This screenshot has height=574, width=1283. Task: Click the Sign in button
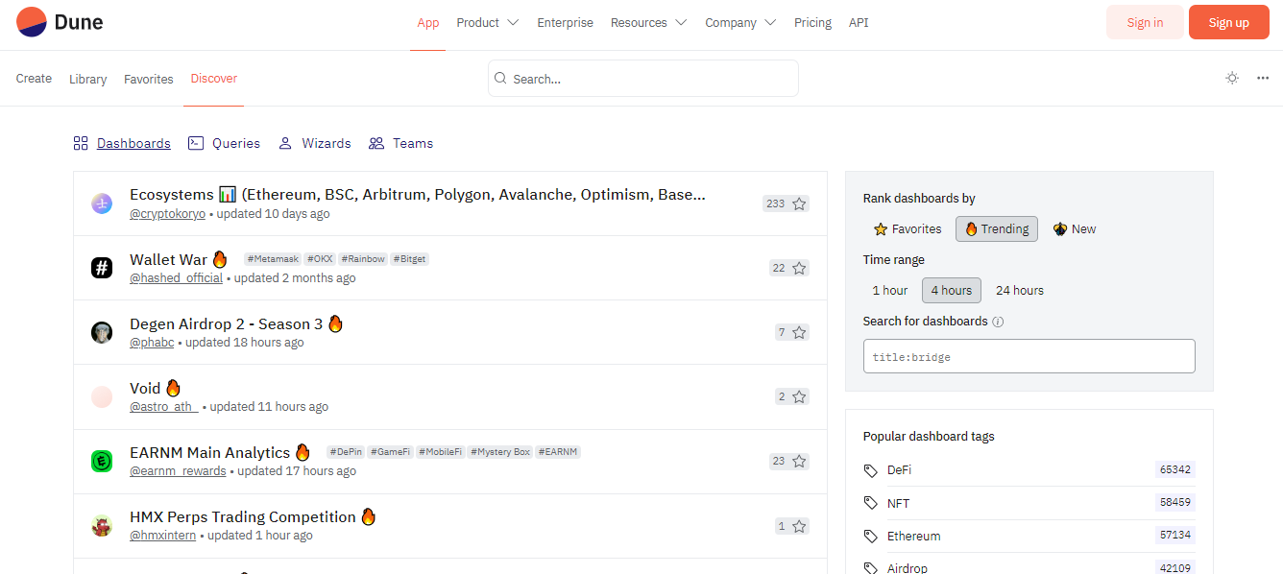tap(1145, 22)
